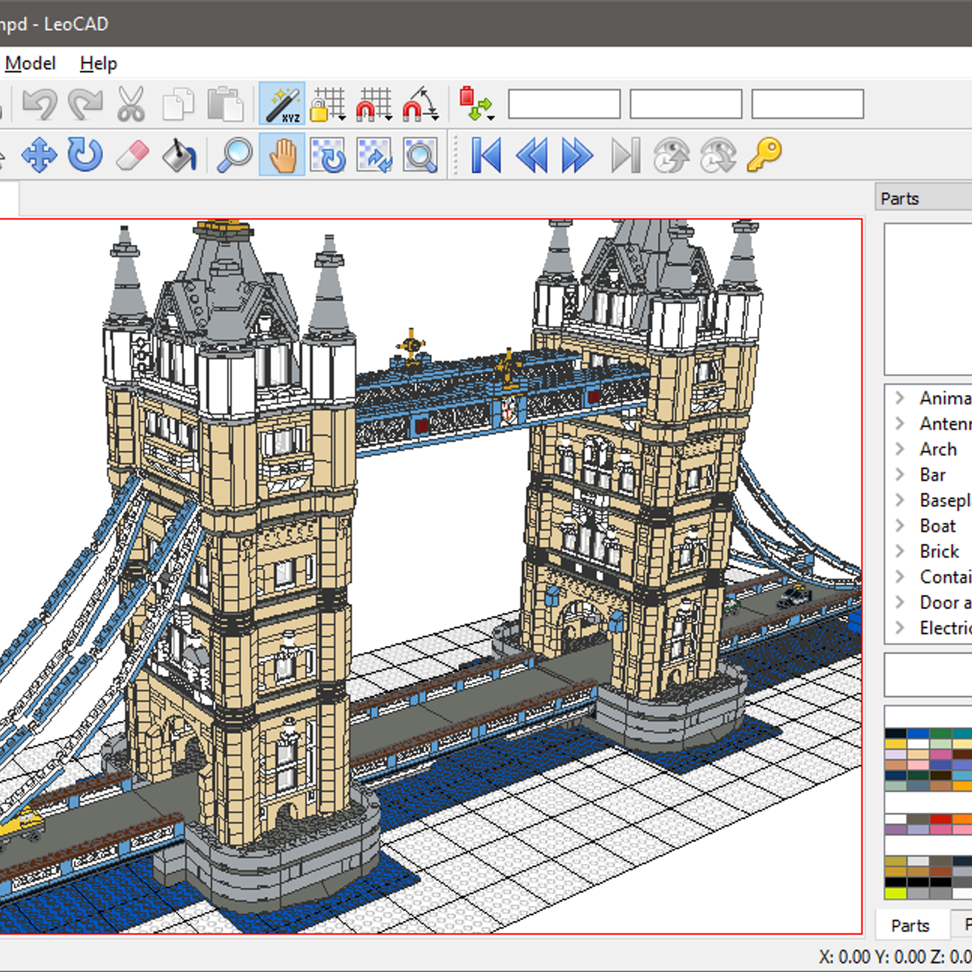Select the Bar category label
The height and width of the screenshot is (972, 972).
point(933,474)
